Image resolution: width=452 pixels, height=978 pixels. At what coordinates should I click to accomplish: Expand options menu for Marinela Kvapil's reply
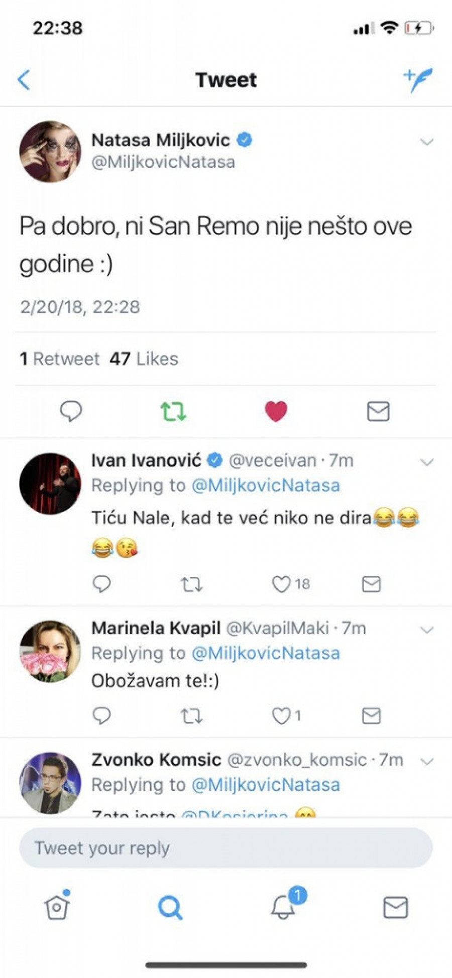click(426, 630)
